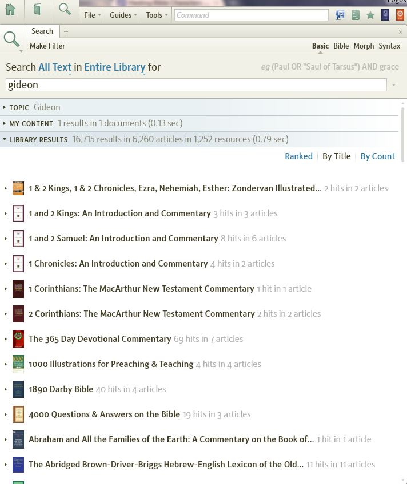
Task: Click the 4000 Questions & Answers cover
Action: point(18,414)
